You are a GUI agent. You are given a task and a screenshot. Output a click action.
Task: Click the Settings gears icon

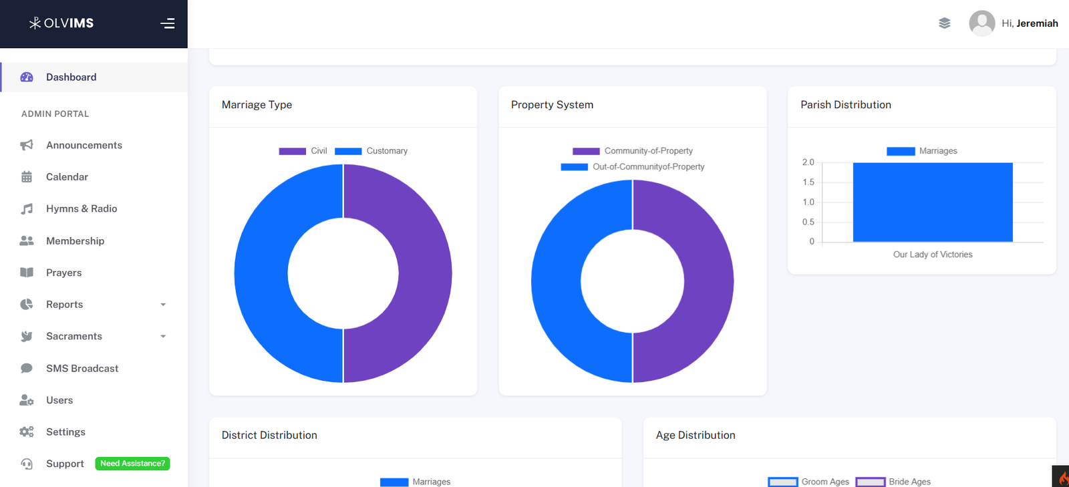pyautogui.click(x=27, y=432)
